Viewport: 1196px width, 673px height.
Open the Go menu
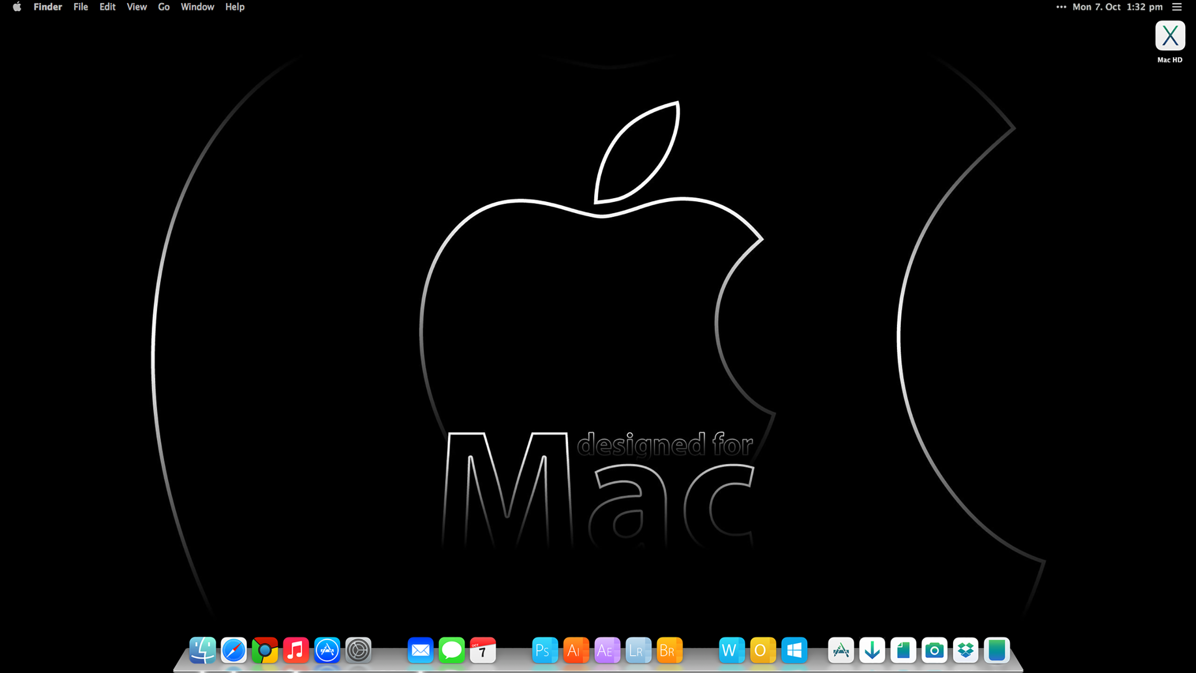(x=164, y=7)
